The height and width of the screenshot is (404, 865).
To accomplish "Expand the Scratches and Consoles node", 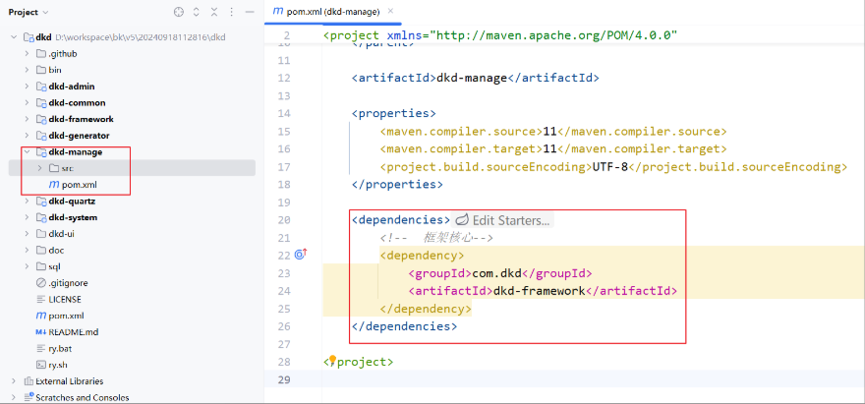I will pyautogui.click(x=13, y=397).
